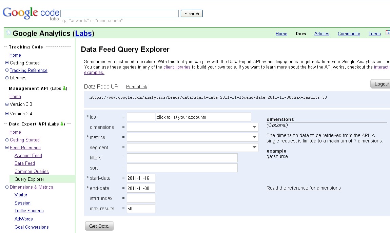
Task: Expand the Tracking Reference tree item
Action: click(x=7, y=70)
